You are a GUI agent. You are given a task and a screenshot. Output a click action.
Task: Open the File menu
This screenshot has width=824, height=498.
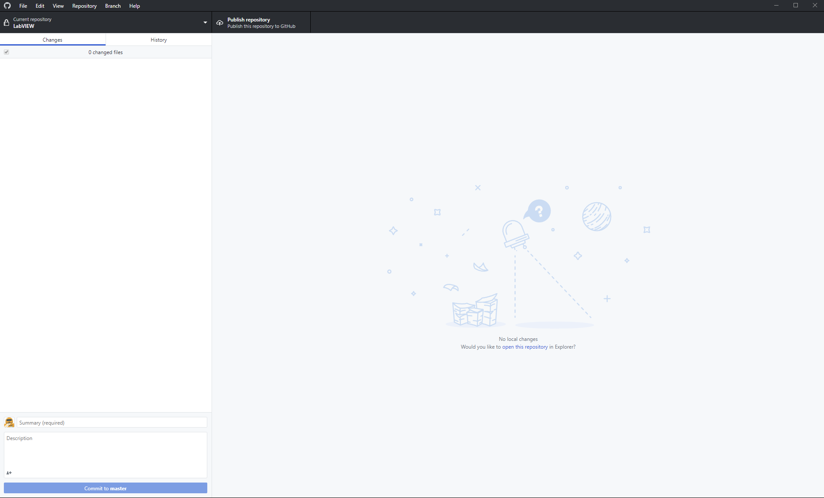23,6
